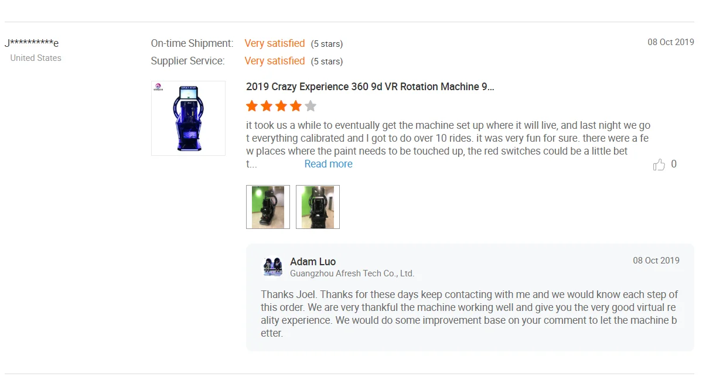This screenshot has width=713, height=380.
Task: Click Supplier Service Very satisfied rating
Action: pyautogui.click(x=275, y=61)
